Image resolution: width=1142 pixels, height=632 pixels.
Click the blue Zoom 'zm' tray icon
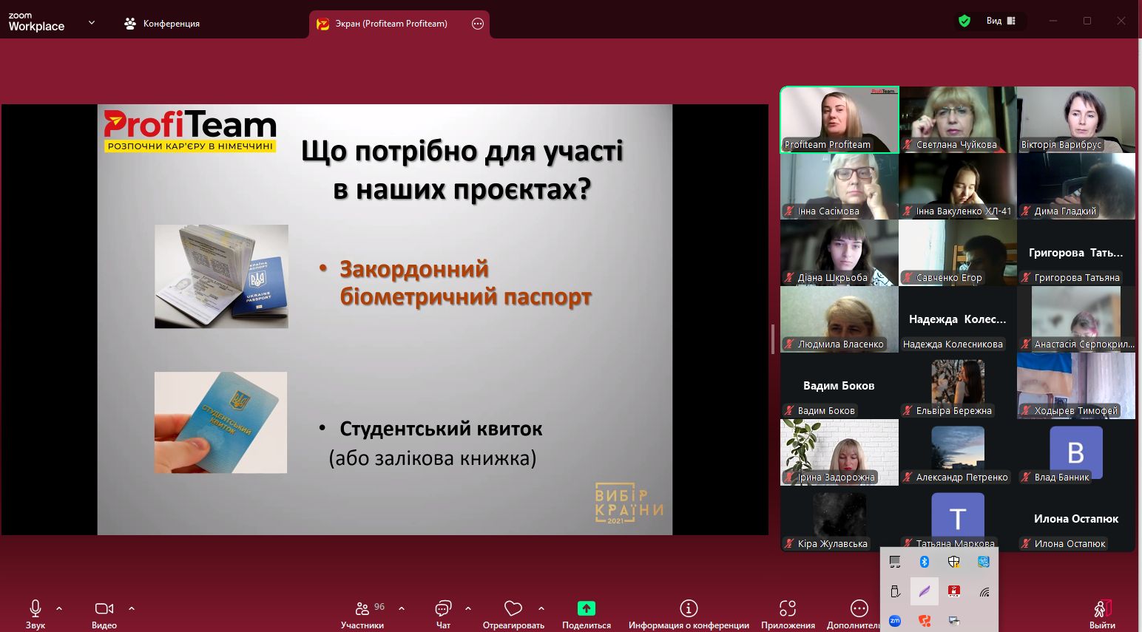pos(895,621)
